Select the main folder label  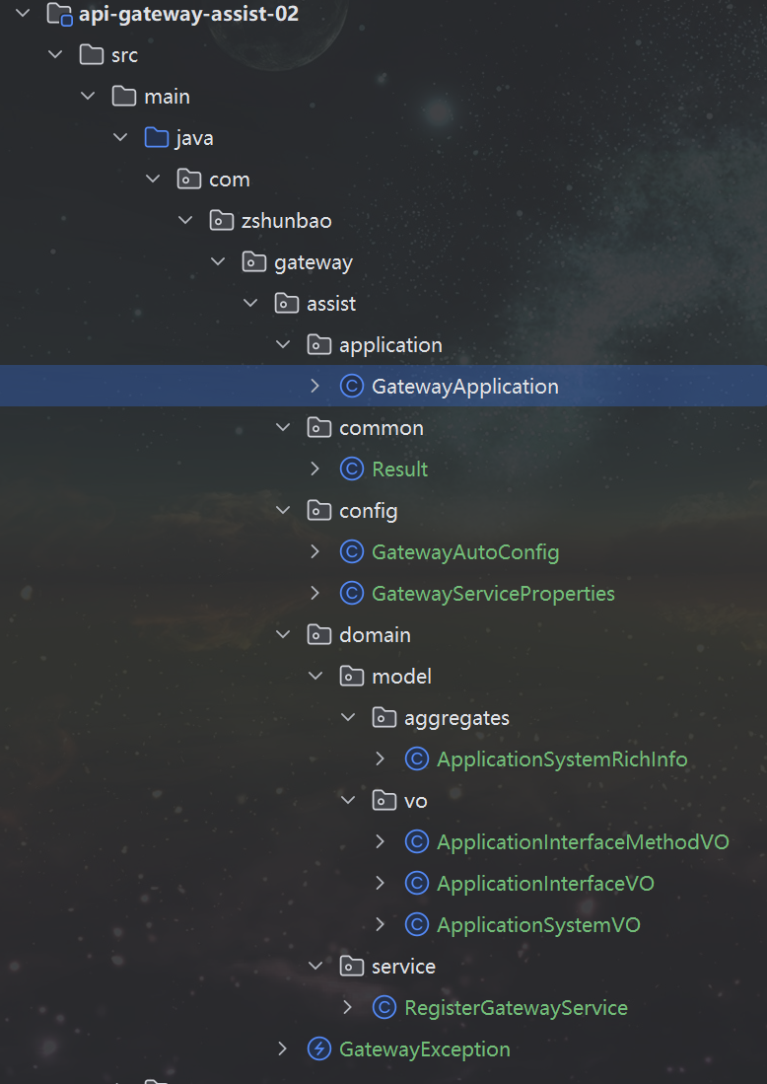point(167,97)
